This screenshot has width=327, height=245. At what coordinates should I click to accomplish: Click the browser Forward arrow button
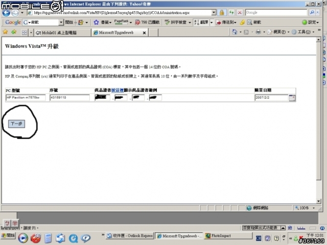coord(15,13)
